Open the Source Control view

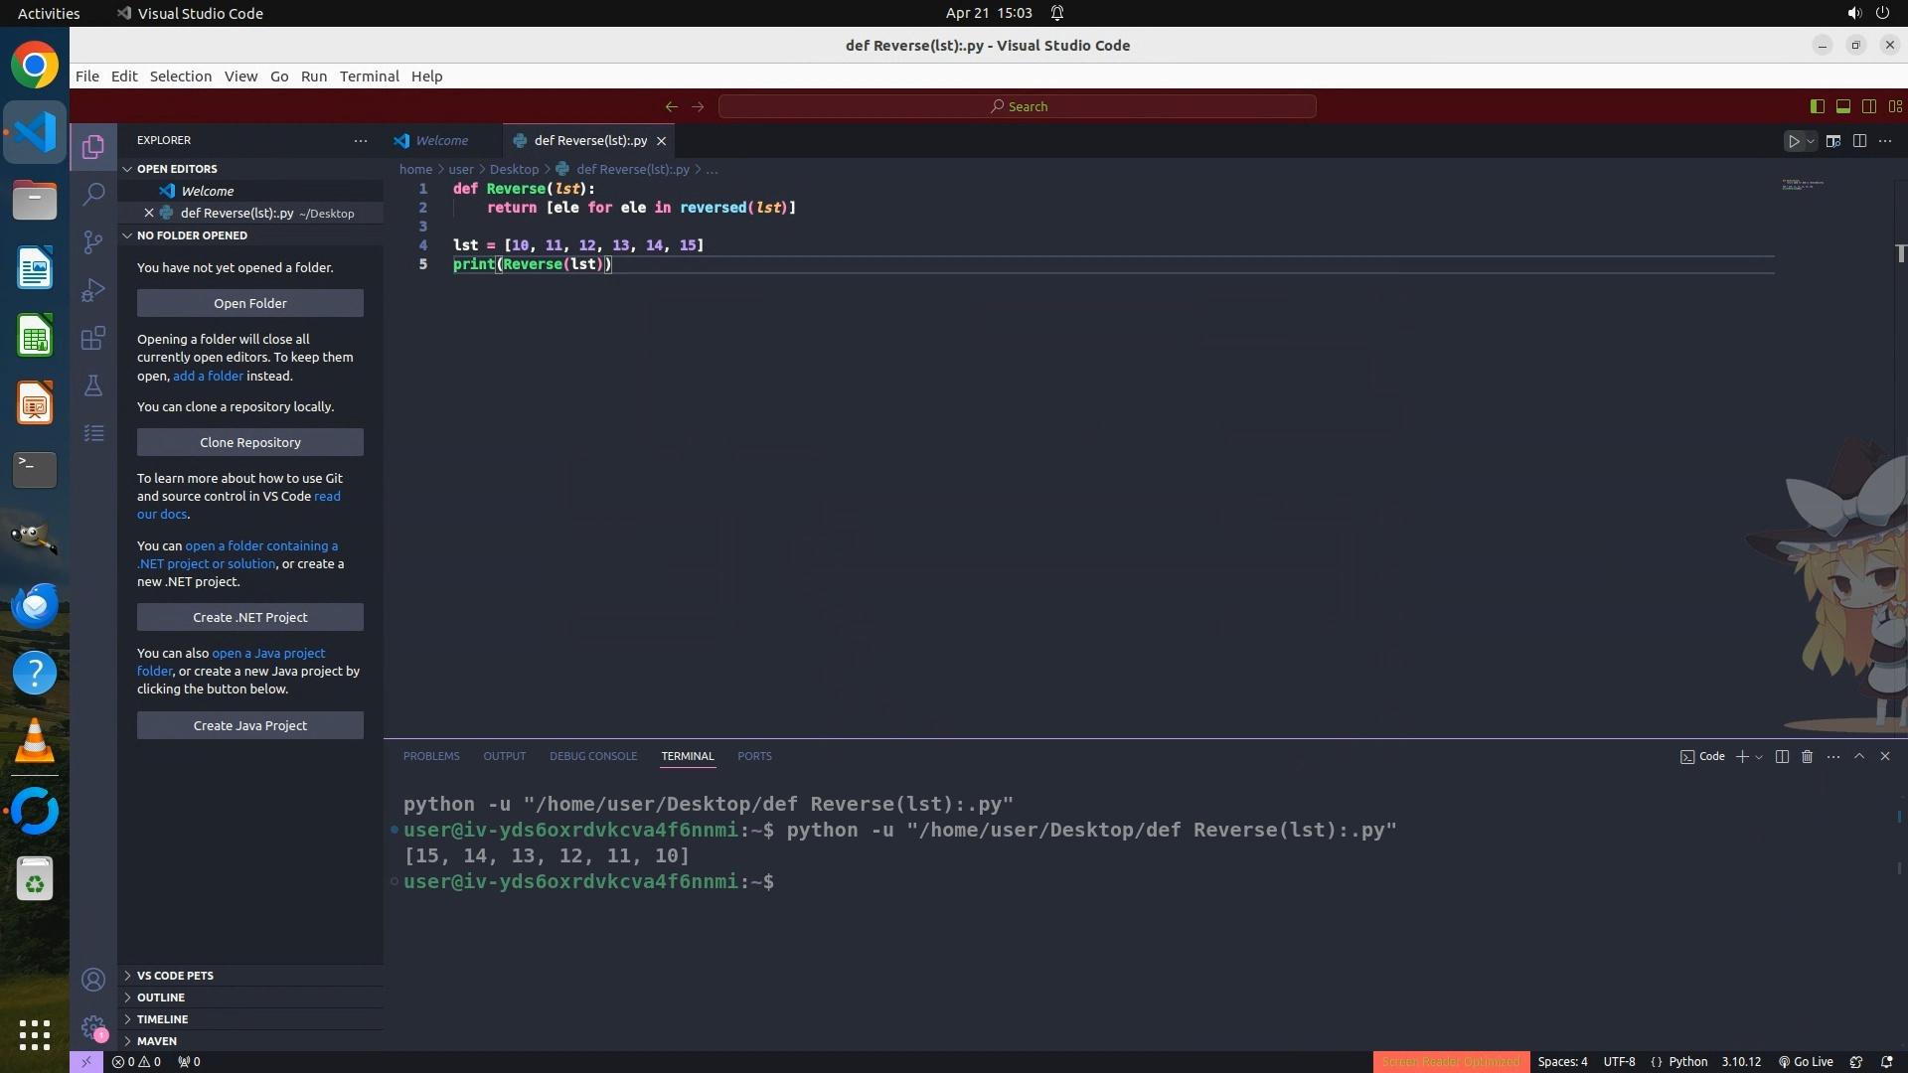(93, 242)
